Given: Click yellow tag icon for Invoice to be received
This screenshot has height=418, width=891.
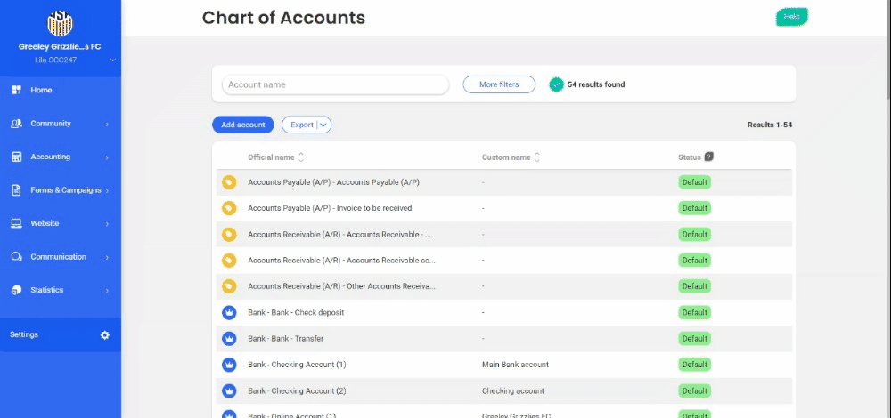Looking at the screenshot, I should (x=228, y=208).
